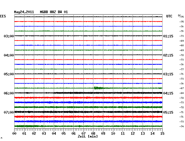Select the 14 minute axis tick label
The width and height of the screenshot is (185, 141).
click(x=152, y=133)
